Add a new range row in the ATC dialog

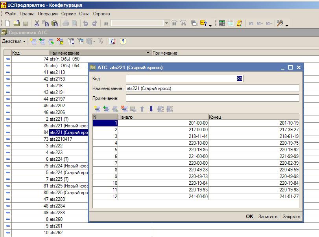click(x=97, y=109)
